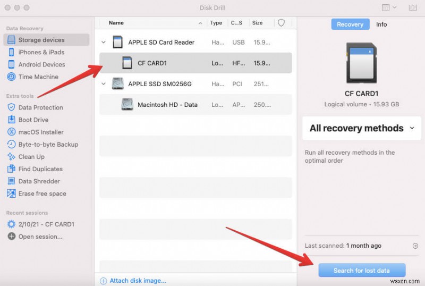Open Erase free space tool
Screen dimensions: 425x286
[42, 194]
